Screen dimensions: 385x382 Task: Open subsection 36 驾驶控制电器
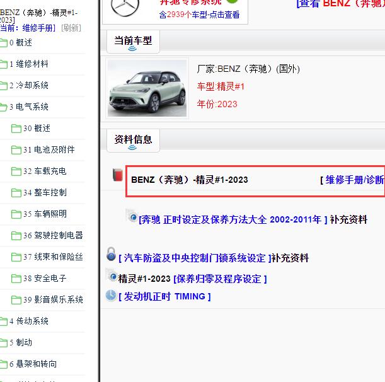pos(54,235)
